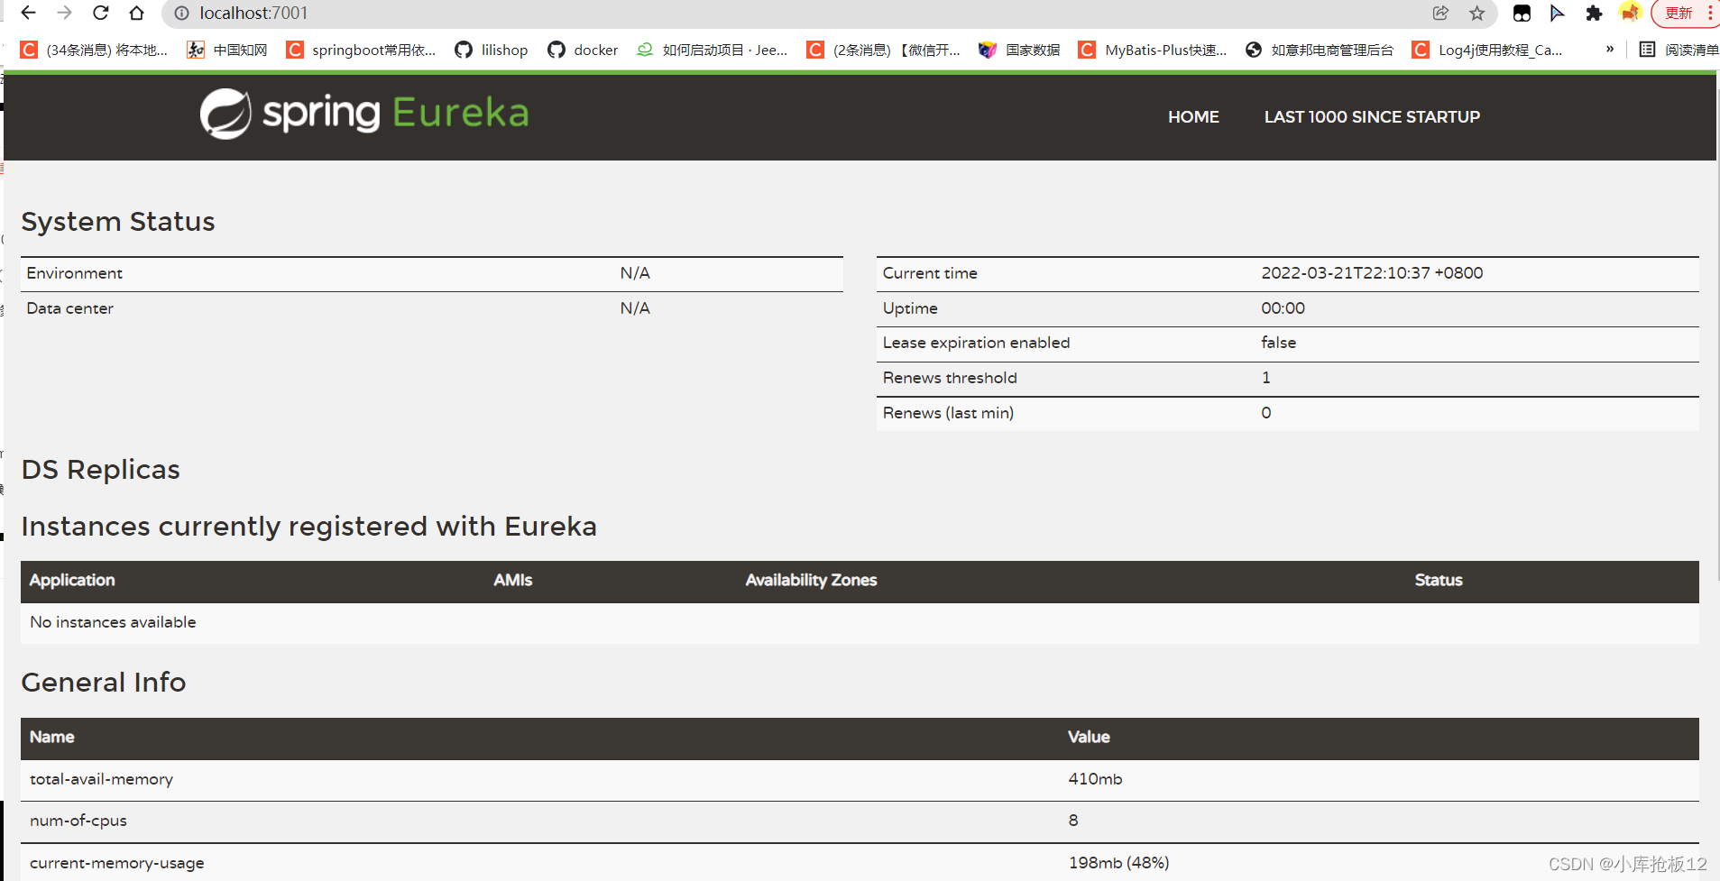The height and width of the screenshot is (881, 1720).
Task: Click the No instances available row
Action: coord(860,622)
